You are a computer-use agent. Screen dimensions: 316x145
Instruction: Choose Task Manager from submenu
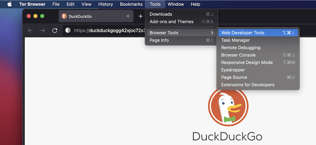point(235,40)
